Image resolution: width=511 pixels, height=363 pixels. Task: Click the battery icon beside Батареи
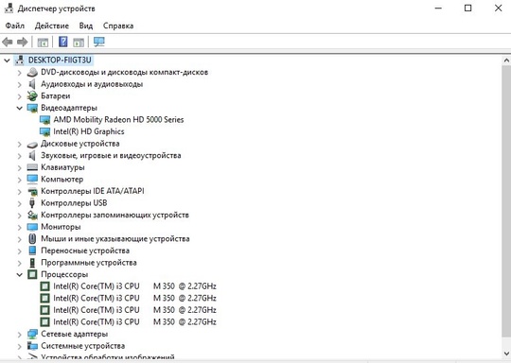(x=32, y=96)
